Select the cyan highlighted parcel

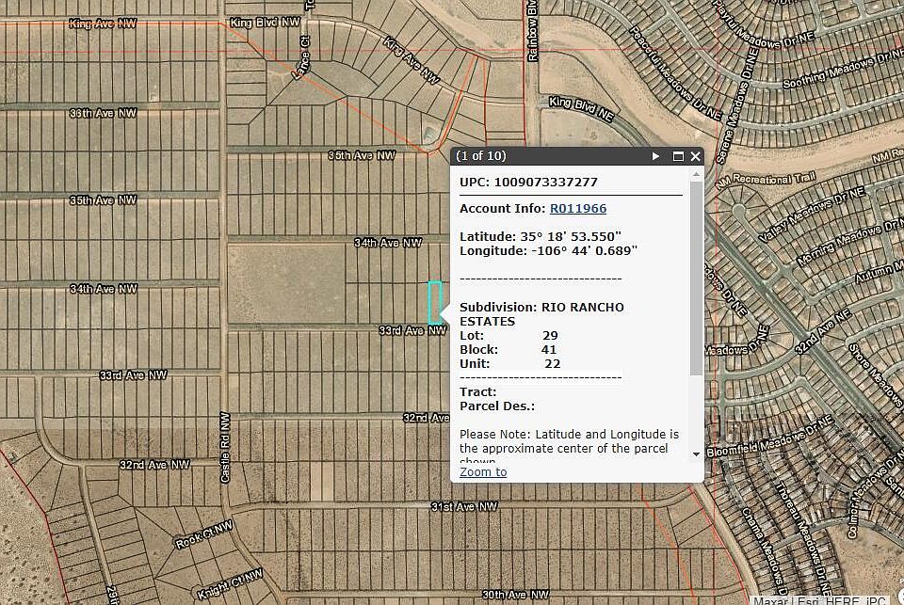pyautogui.click(x=435, y=302)
